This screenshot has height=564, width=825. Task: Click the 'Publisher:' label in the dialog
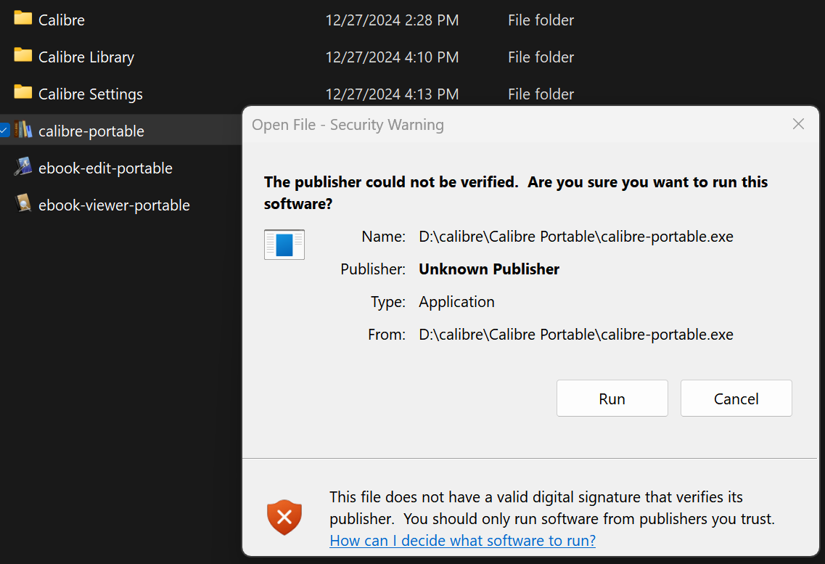373,269
